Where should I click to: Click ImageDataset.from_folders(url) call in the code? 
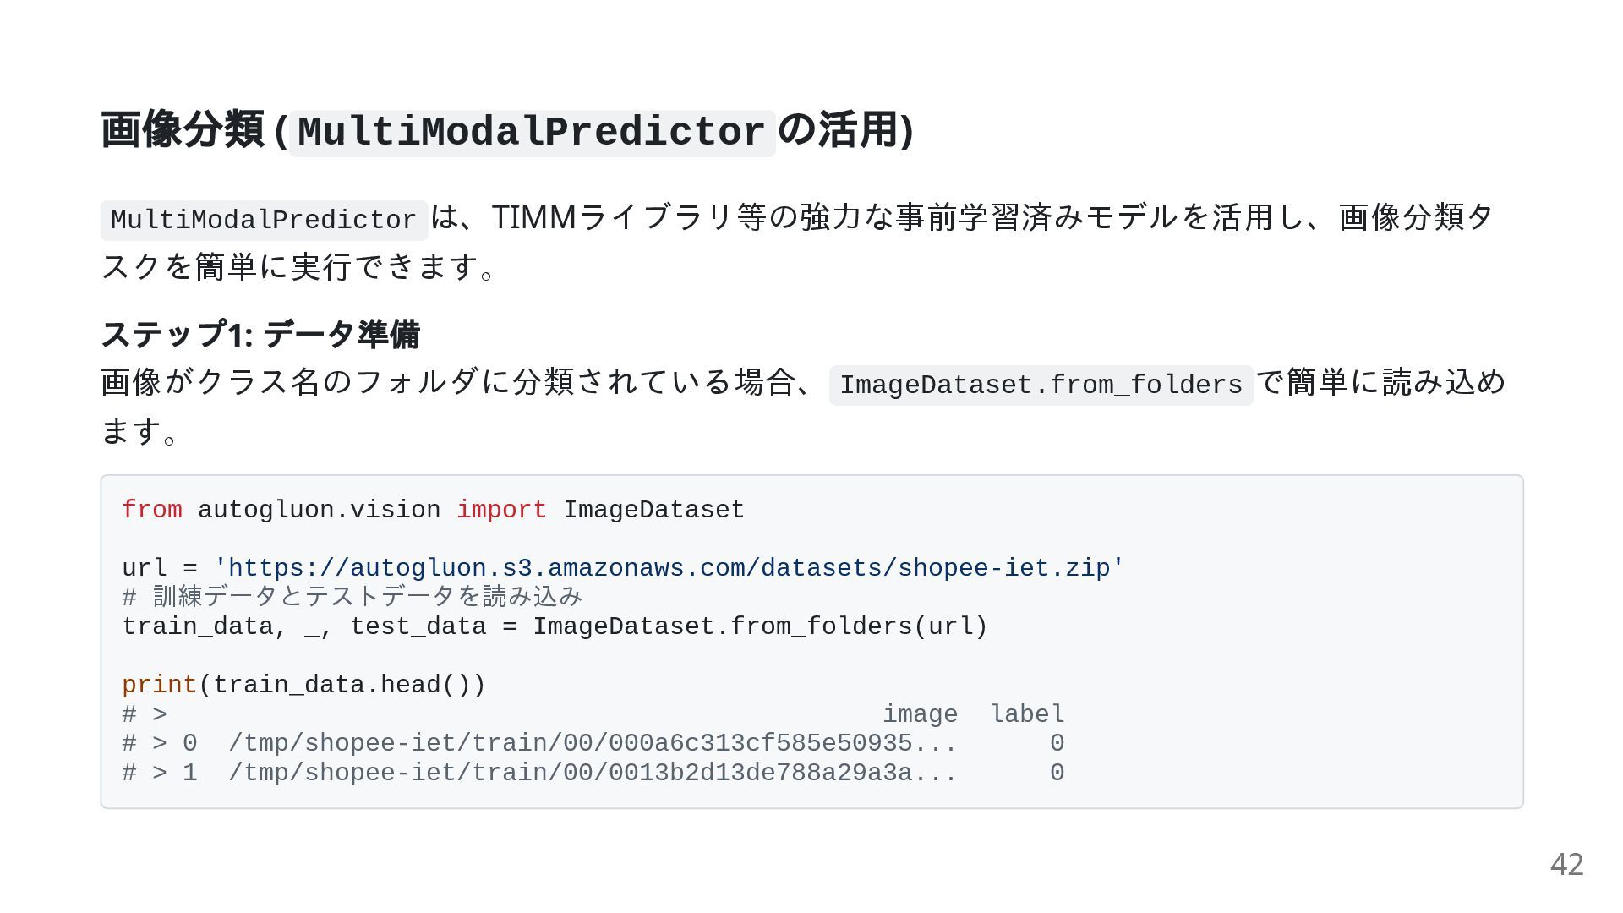[760, 626]
